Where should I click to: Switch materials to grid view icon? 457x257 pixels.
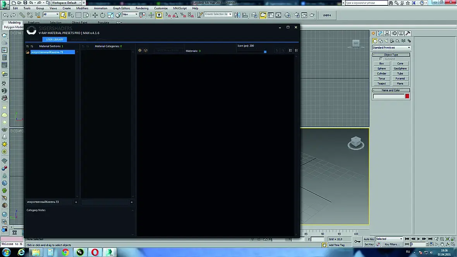point(296,50)
